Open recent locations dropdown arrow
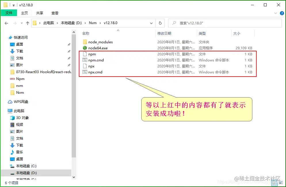The height and width of the screenshot is (187, 286). tap(22, 23)
